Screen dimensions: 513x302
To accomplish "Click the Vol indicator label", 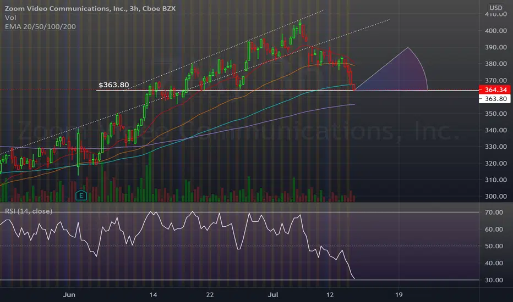I will pyautogui.click(x=10, y=18).
